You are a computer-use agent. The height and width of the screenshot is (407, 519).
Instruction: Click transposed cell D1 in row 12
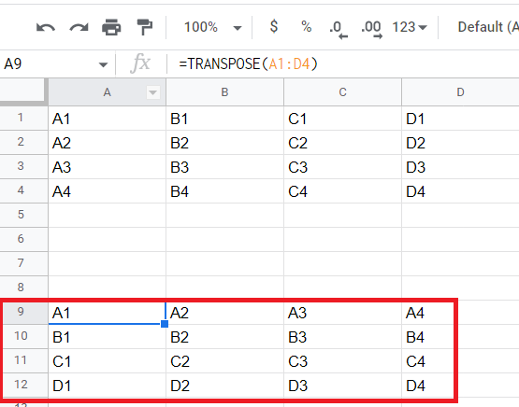(x=107, y=386)
